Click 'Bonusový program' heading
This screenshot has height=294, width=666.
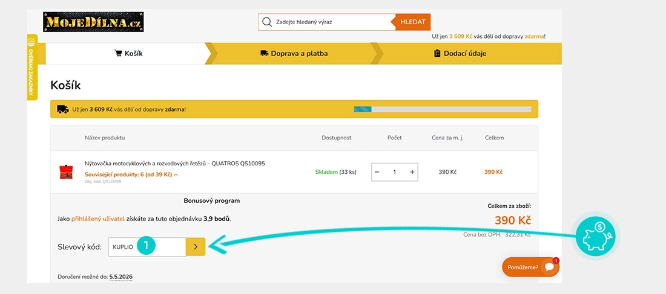coord(211,201)
